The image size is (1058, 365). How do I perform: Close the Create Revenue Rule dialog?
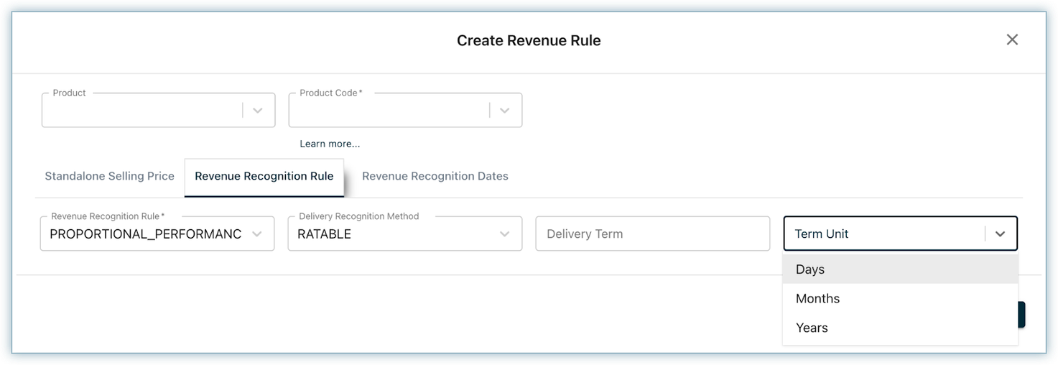coord(1012,40)
